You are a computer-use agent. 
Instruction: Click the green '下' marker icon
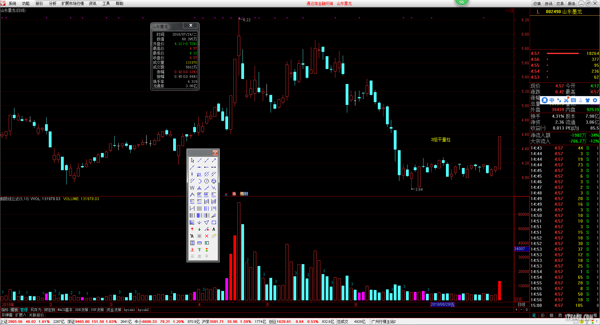(x=199, y=250)
